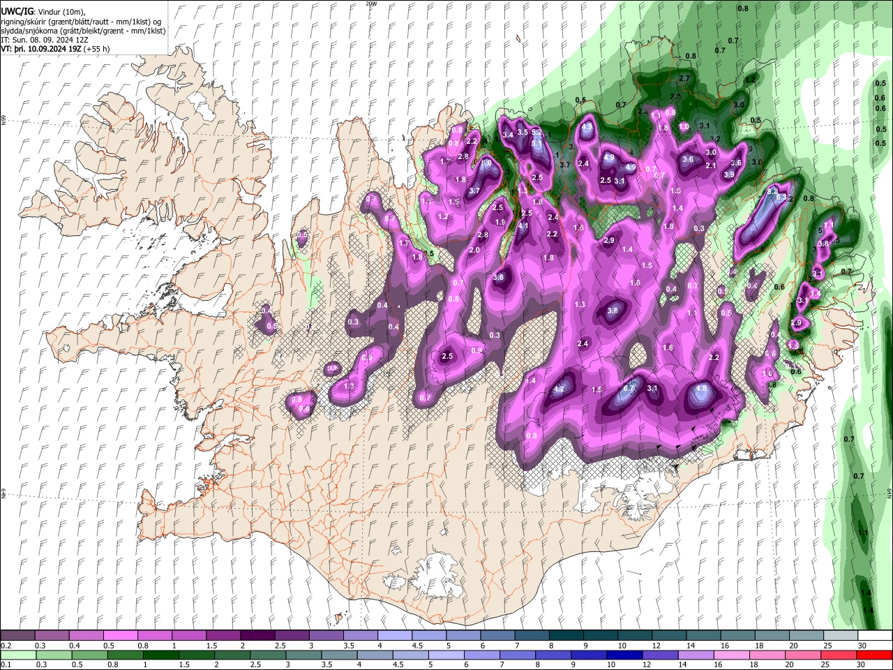
Task: Select the dark teal 8 snow-scale swatch
Action: tap(565, 636)
